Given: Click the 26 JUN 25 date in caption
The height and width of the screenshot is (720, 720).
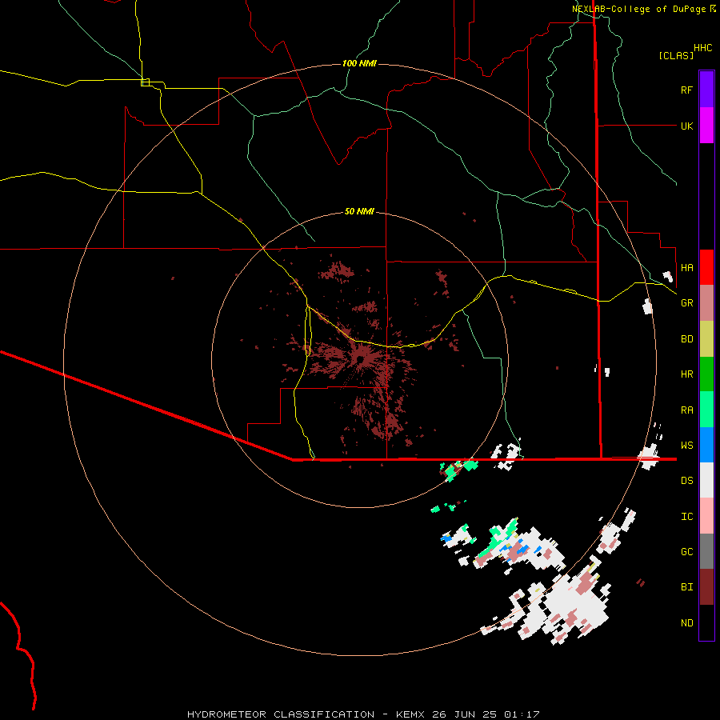Looking at the screenshot, I should coord(464,714).
